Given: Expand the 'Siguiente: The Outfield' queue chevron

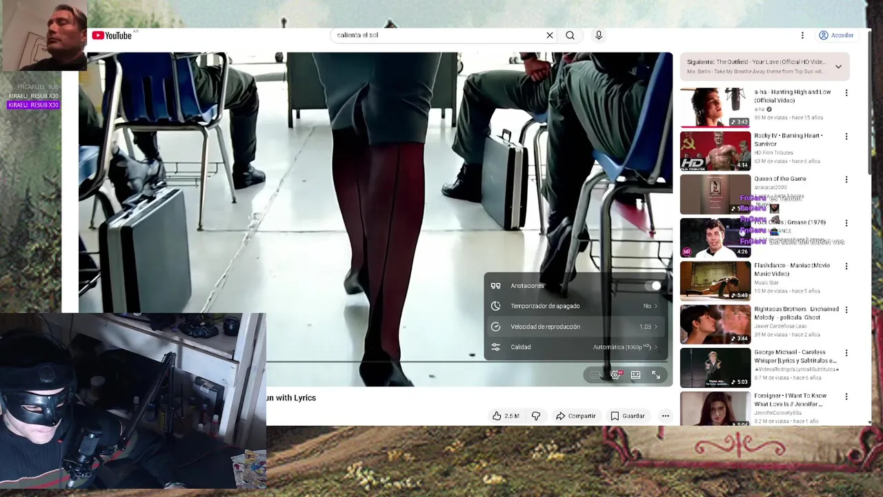Looking at the screenshot, I should tap(838, 67).
